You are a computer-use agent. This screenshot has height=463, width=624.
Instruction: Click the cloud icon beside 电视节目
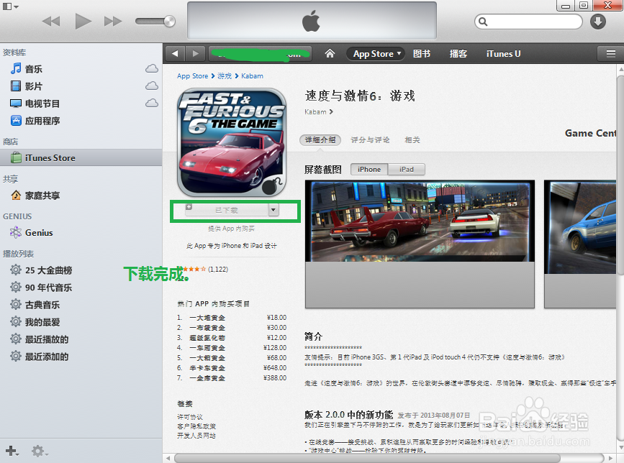[x=152, y=104]
